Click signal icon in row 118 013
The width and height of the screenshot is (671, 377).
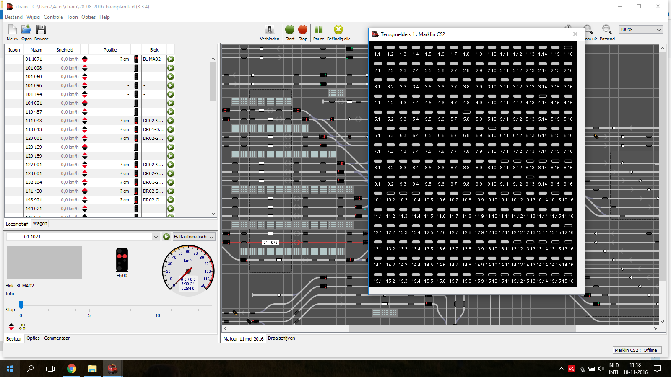(x=136, y=129)
